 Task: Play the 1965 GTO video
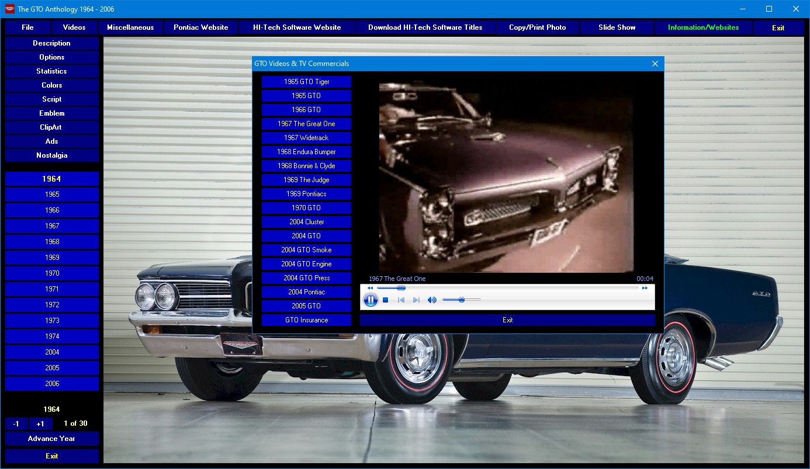pos(307,96)
